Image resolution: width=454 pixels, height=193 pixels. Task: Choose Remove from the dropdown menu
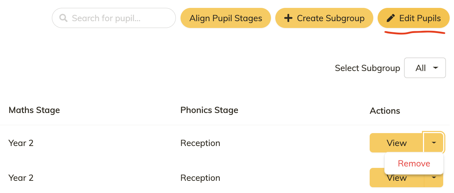click(414, 164)
